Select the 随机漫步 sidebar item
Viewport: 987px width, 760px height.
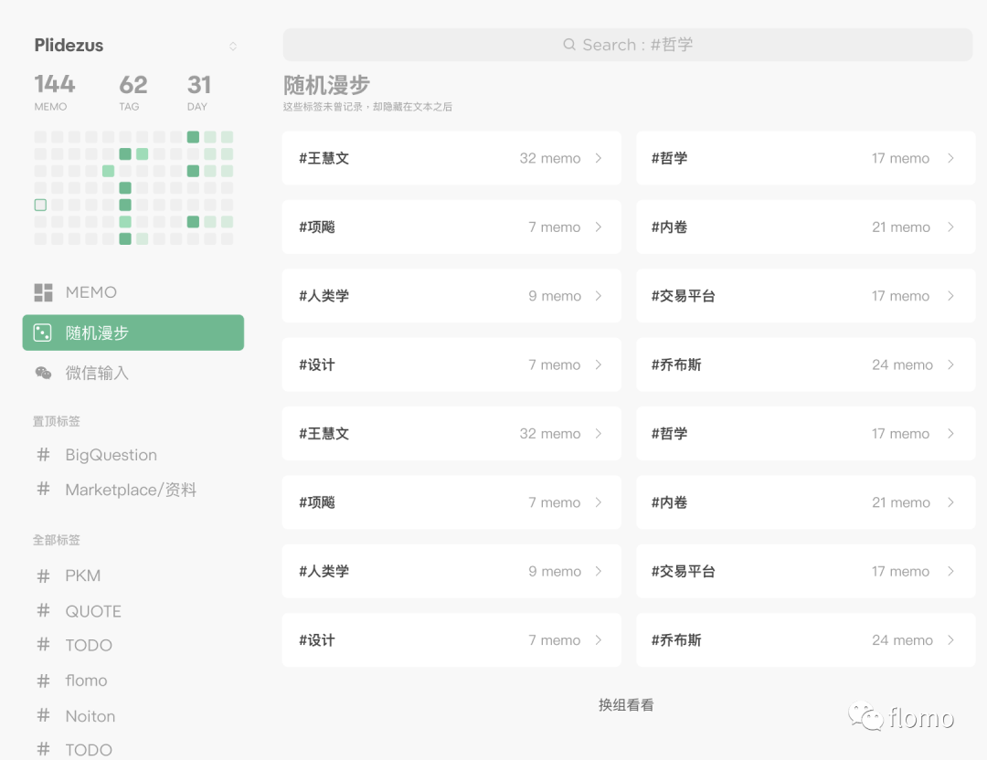coord(133,332)
